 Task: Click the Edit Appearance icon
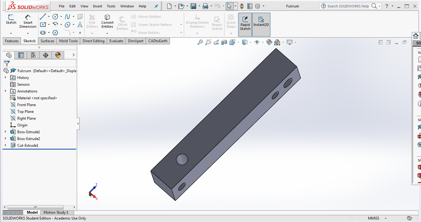tap(269, 42)
